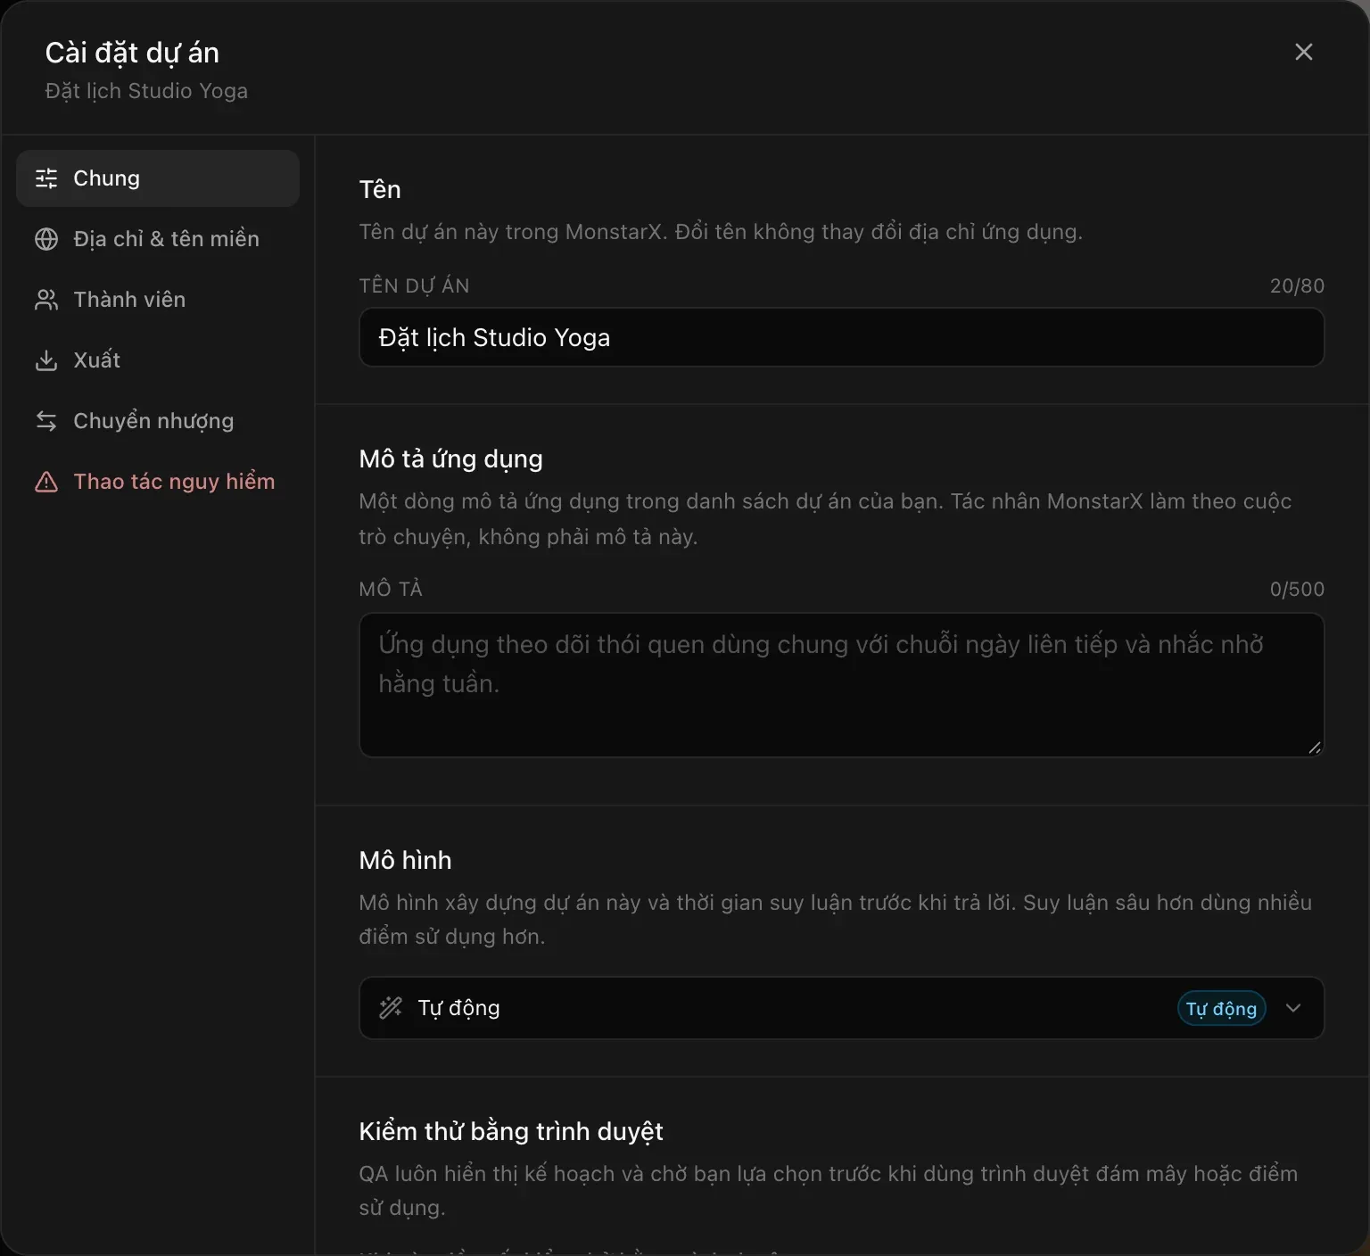The image size is (1370, 1256).
Task: Open the Chung settings tab
Action: pos(158,178)
